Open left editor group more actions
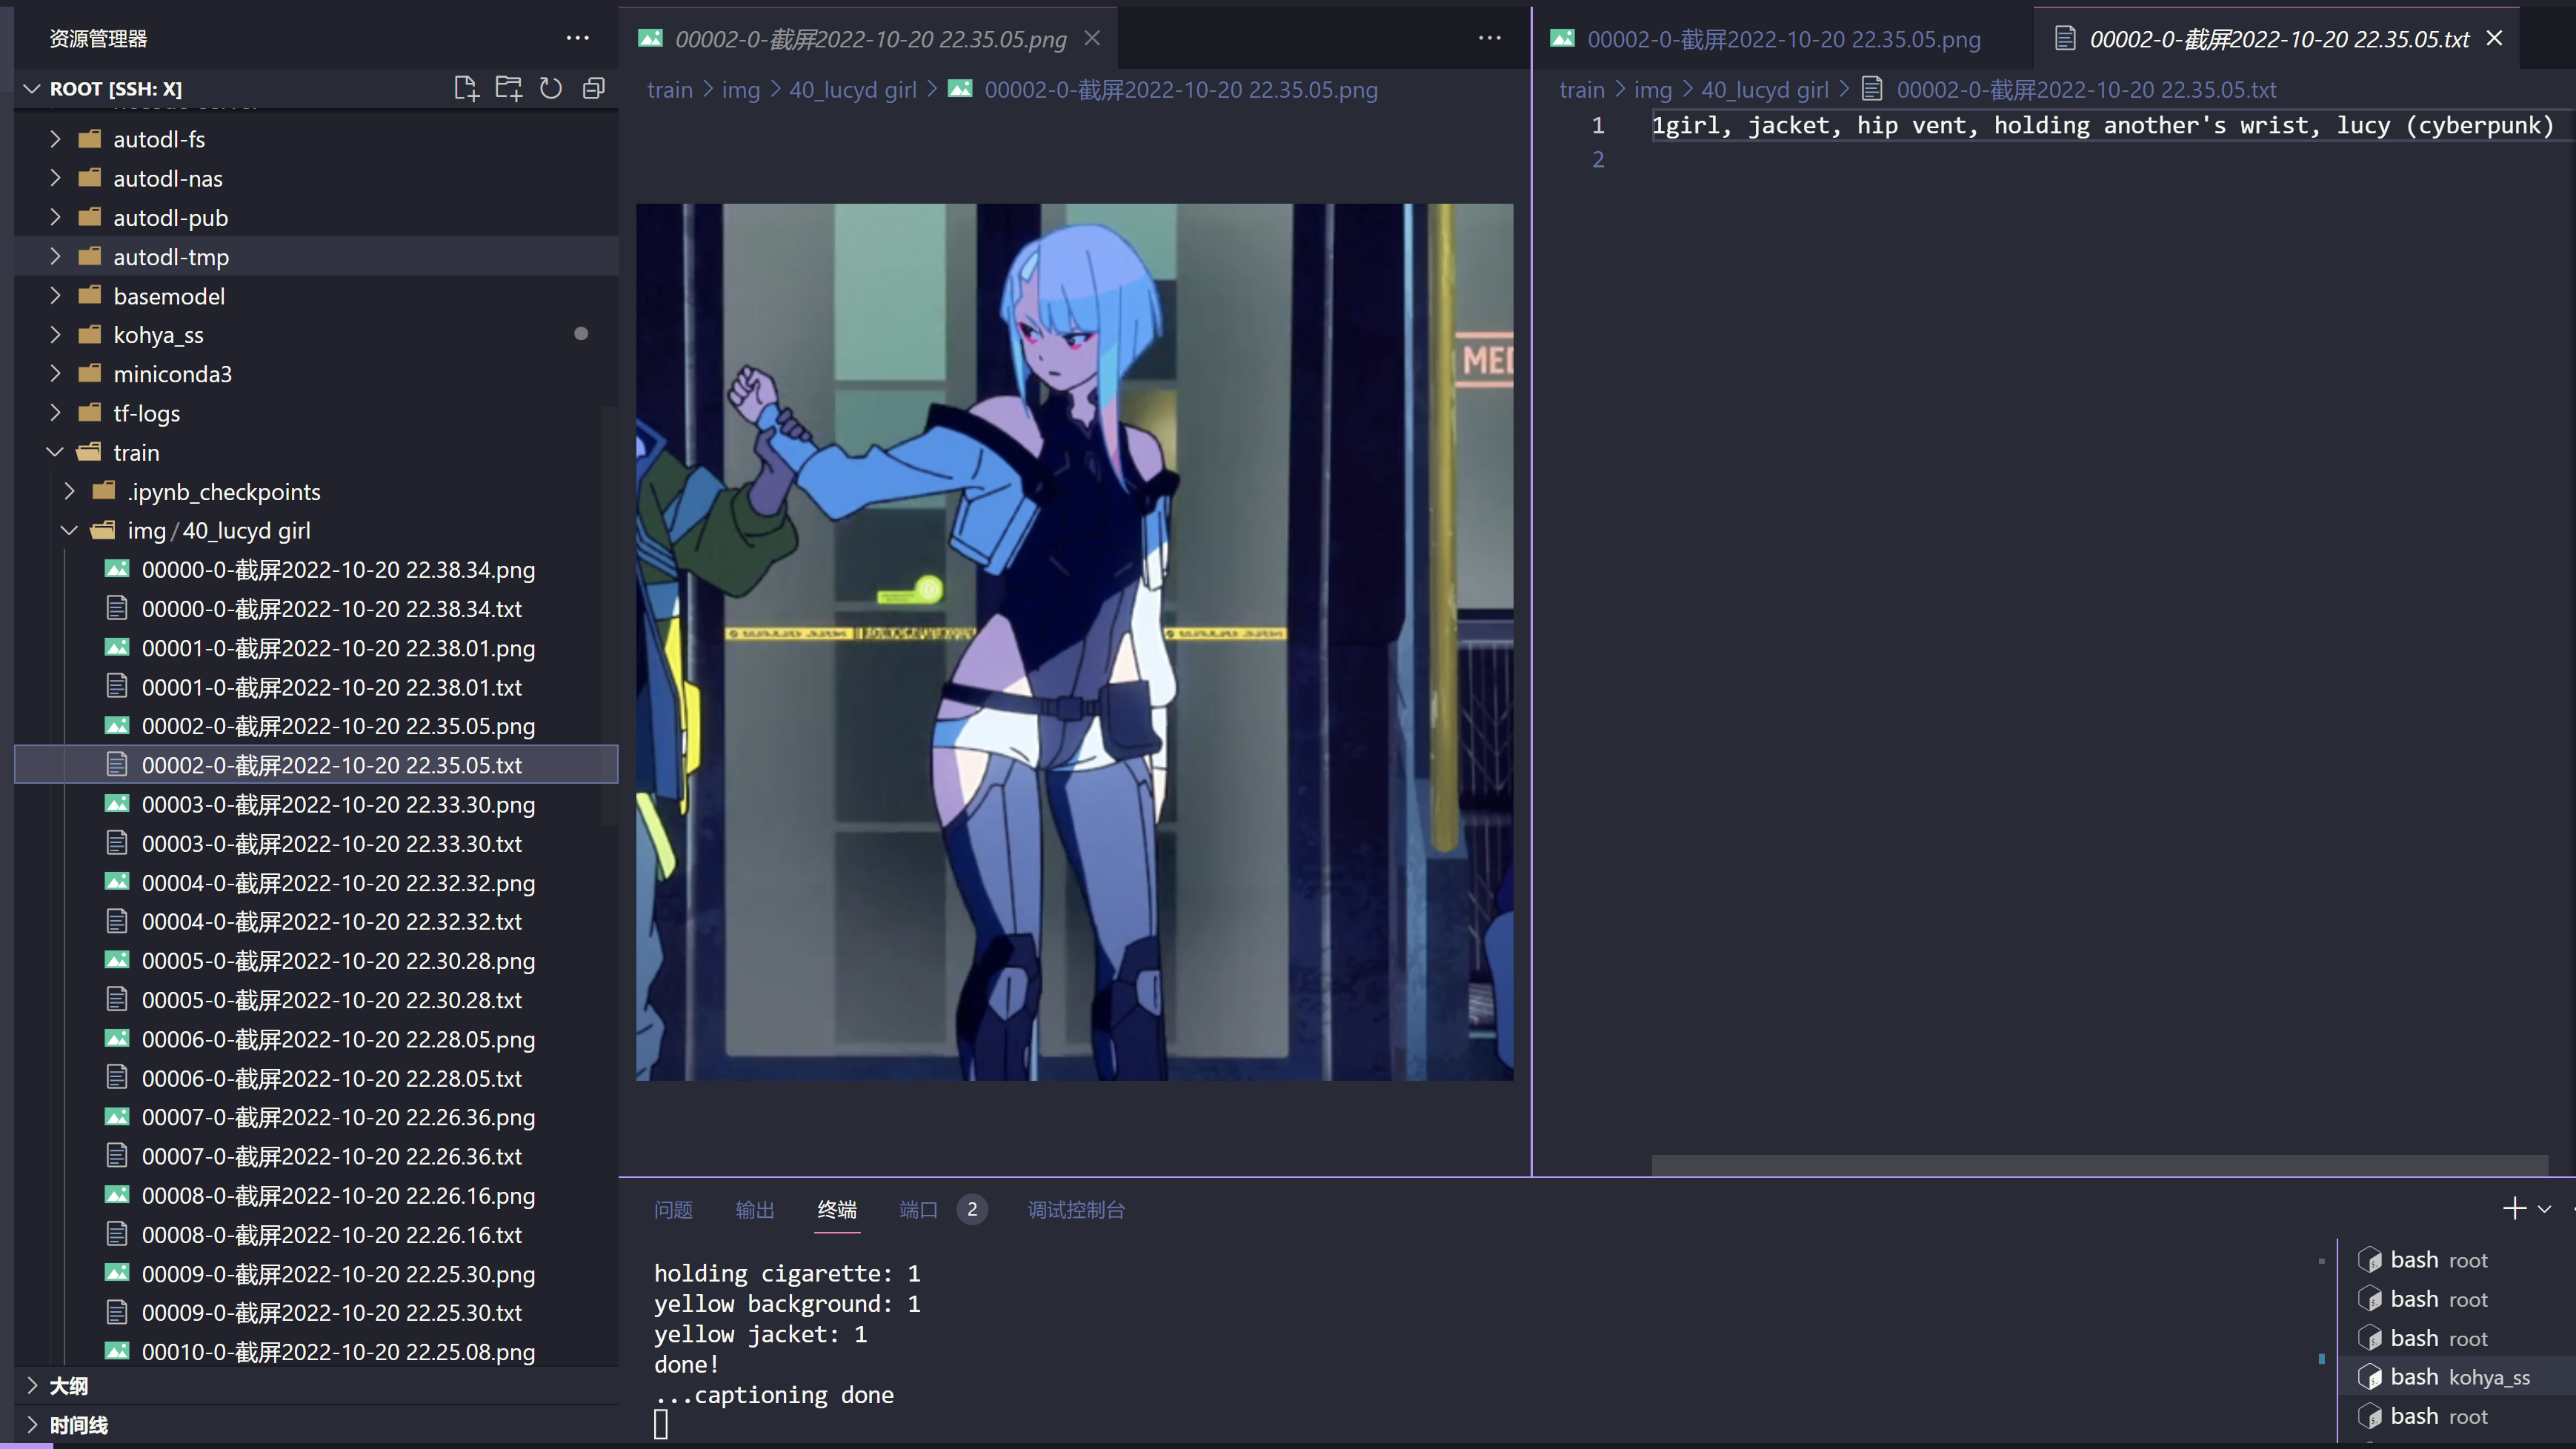2576x1449 pixels. pos(1489,38)
